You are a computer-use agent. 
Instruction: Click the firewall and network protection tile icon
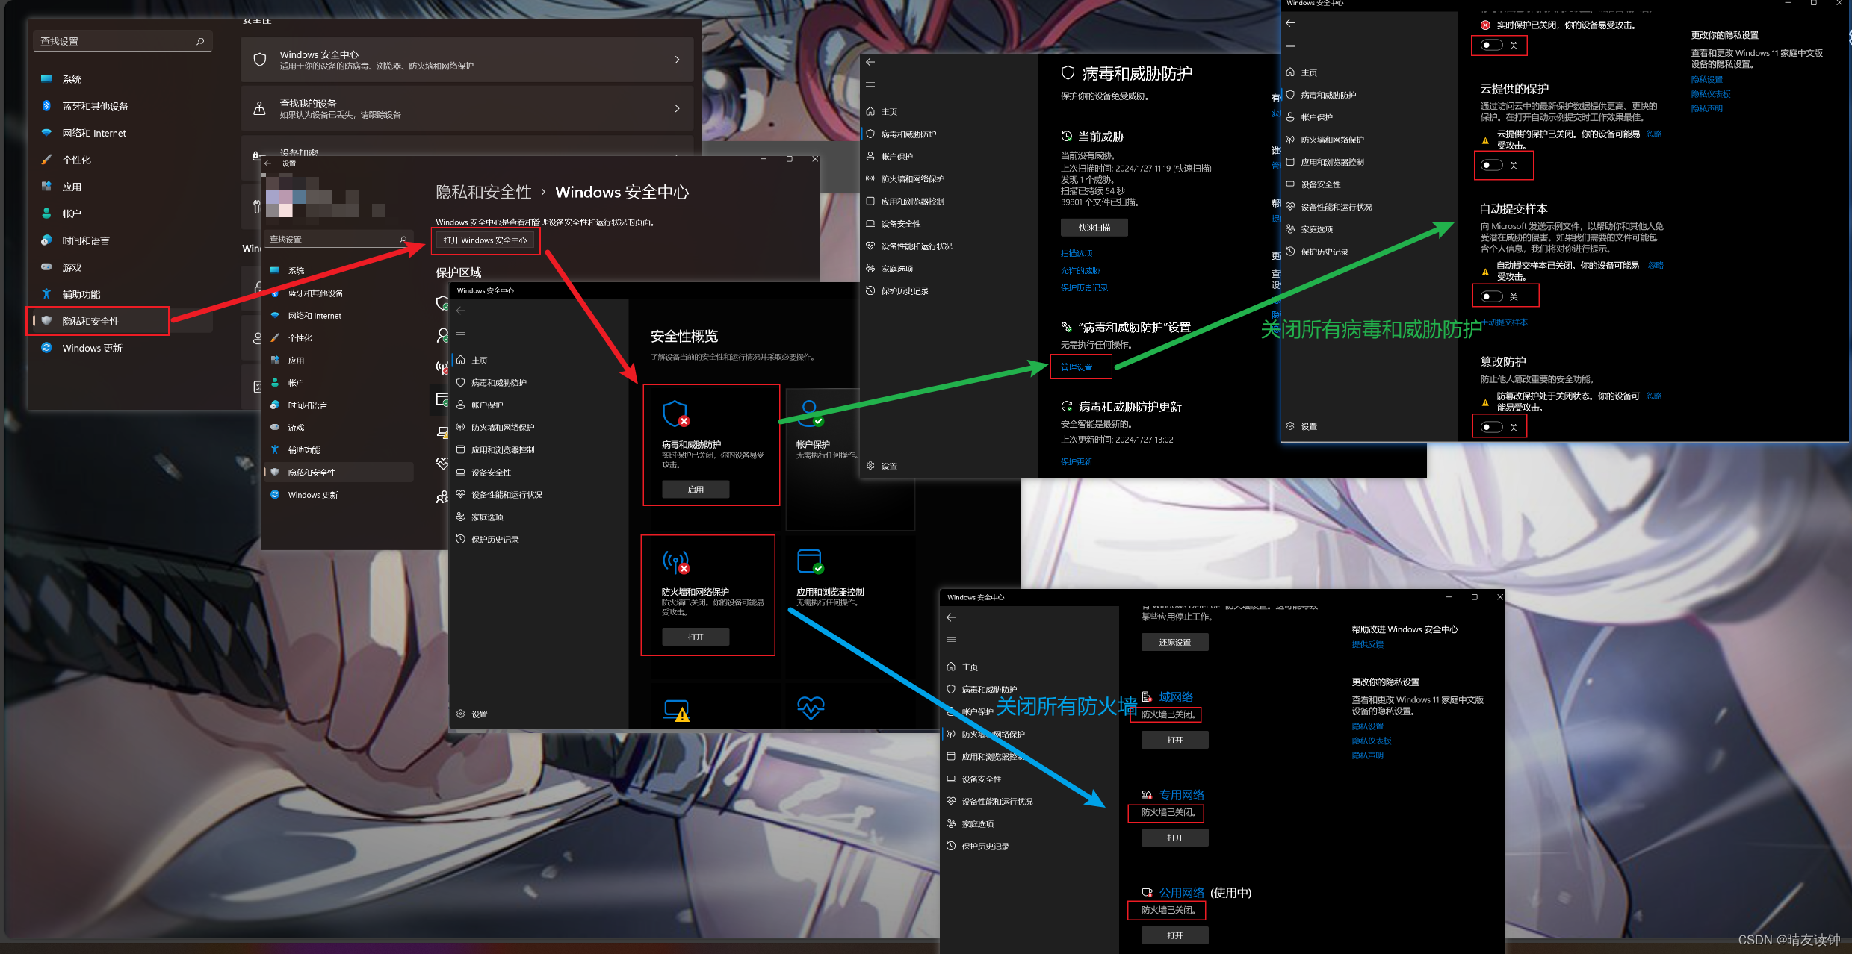pyautogui.click(x=675, y=561)
